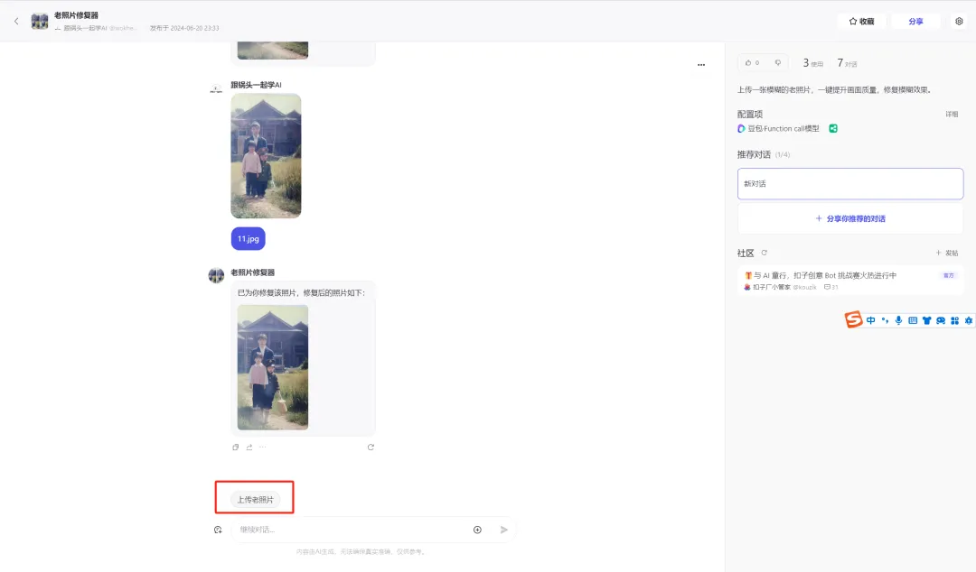Share the bot reply using arrow icon
The height and width of the screenshot is (572, 976).
[249, 447]
